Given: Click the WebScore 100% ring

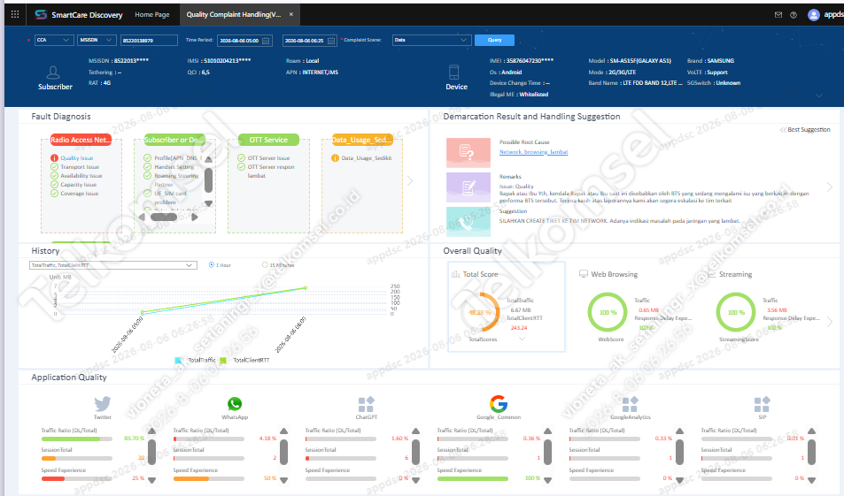Looking at the screenshot, I should point(608,312).
